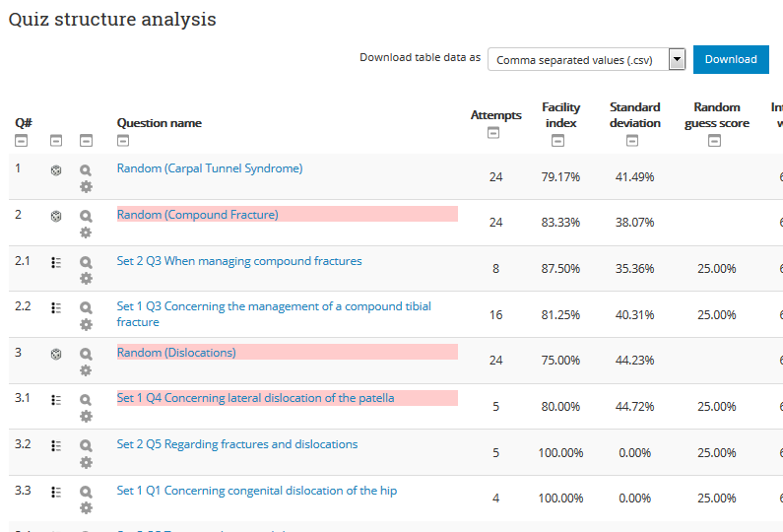Click the 75.00% facility index value

point(560,361)
